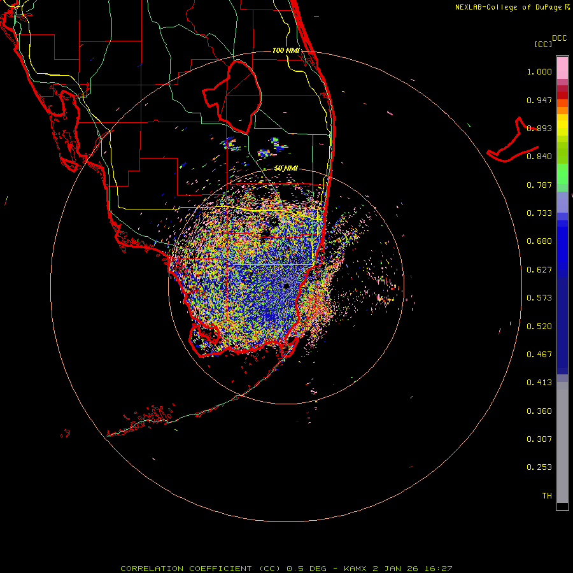Select the 0.680 scale value
Screen dimensions: 573x573
click(x=539, y=241)
